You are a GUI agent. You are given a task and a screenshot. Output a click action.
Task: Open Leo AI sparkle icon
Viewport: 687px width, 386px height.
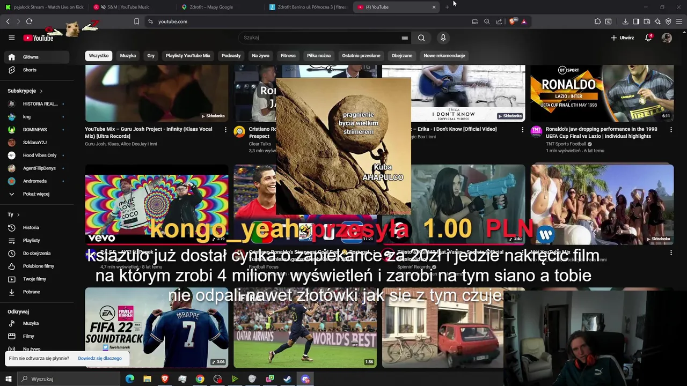(x=657, y=21)
